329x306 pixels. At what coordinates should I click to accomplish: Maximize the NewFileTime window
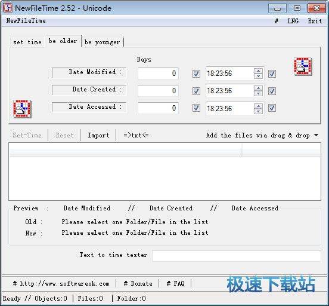(297, 8)
